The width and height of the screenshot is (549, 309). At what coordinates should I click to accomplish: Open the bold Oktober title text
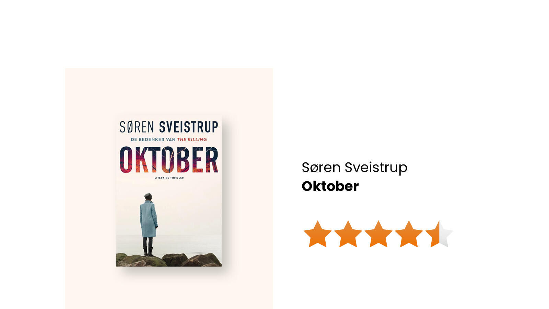pos(330,186)
